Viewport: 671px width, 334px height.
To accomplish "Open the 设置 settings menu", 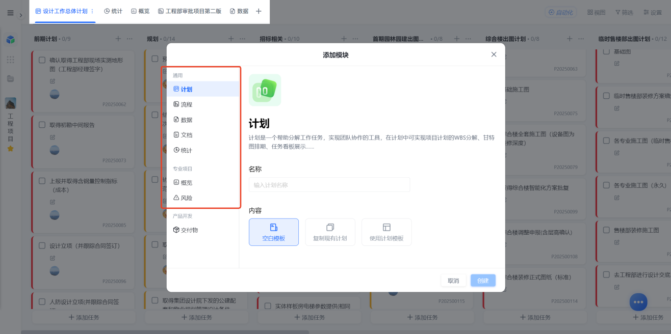I will point(652,12).
